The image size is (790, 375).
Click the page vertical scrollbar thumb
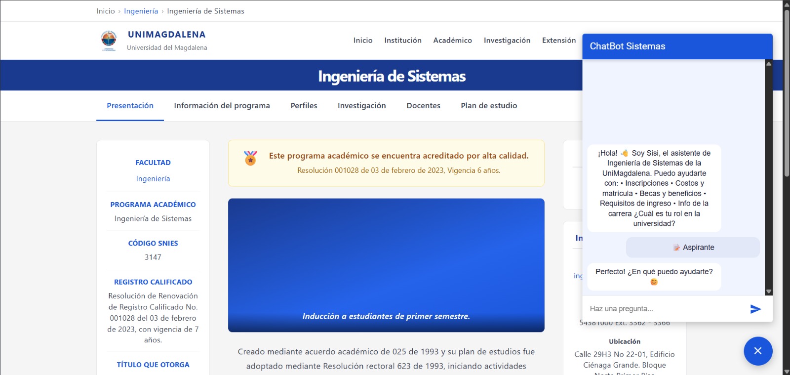[x=787, y=94]
